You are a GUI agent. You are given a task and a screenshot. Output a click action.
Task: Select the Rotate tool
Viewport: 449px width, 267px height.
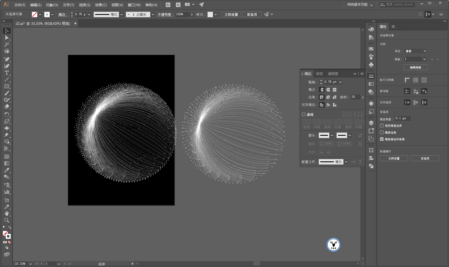(7, 115)
